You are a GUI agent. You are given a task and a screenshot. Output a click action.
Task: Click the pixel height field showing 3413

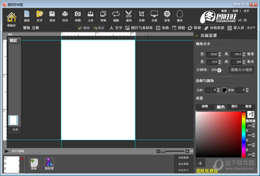[236, 54]
